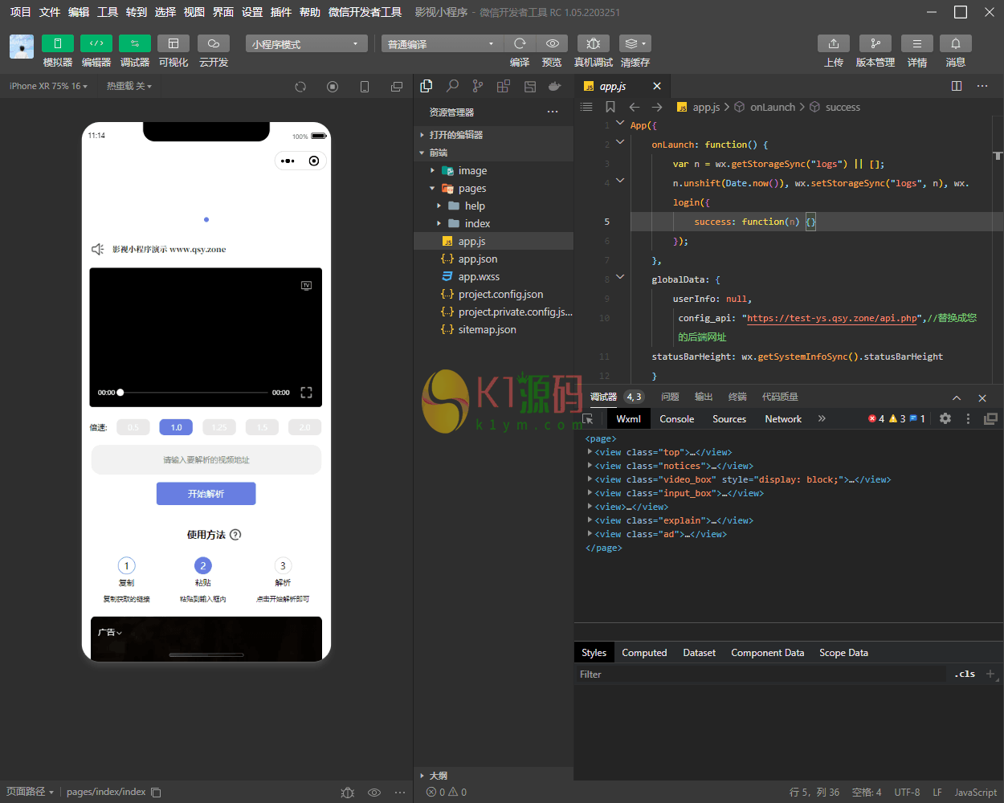
Task: Click the Preview eye icon
Action: (x=552, y=43)
